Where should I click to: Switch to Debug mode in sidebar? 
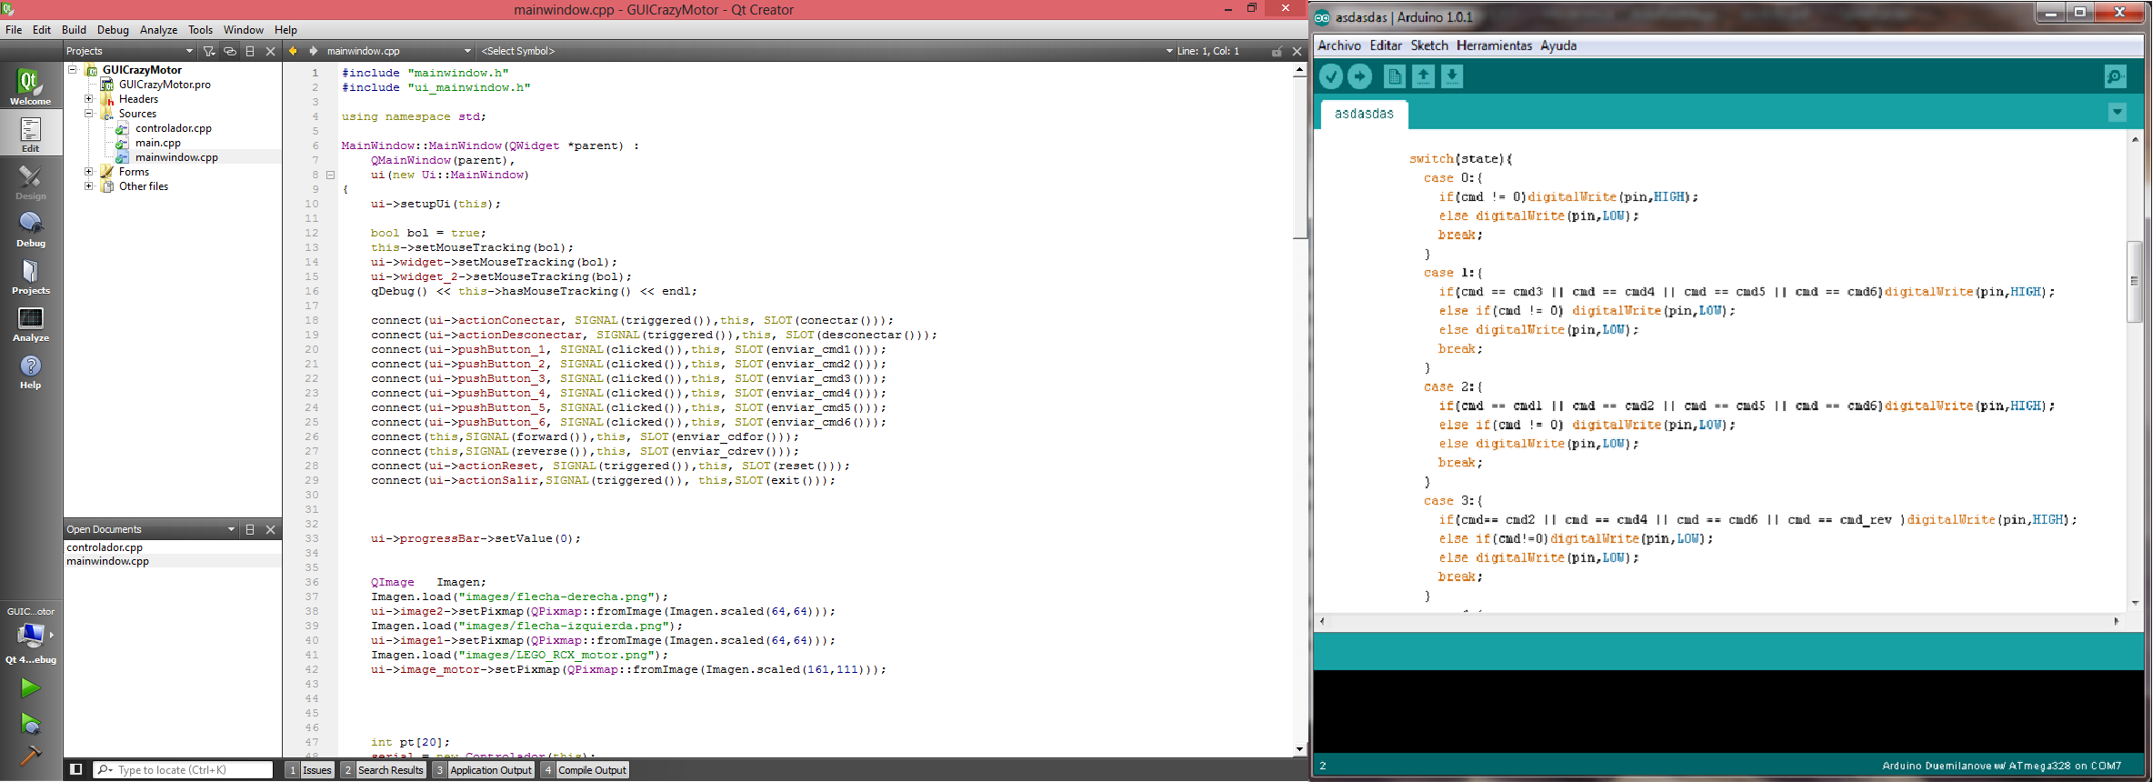tap(30, 228)
